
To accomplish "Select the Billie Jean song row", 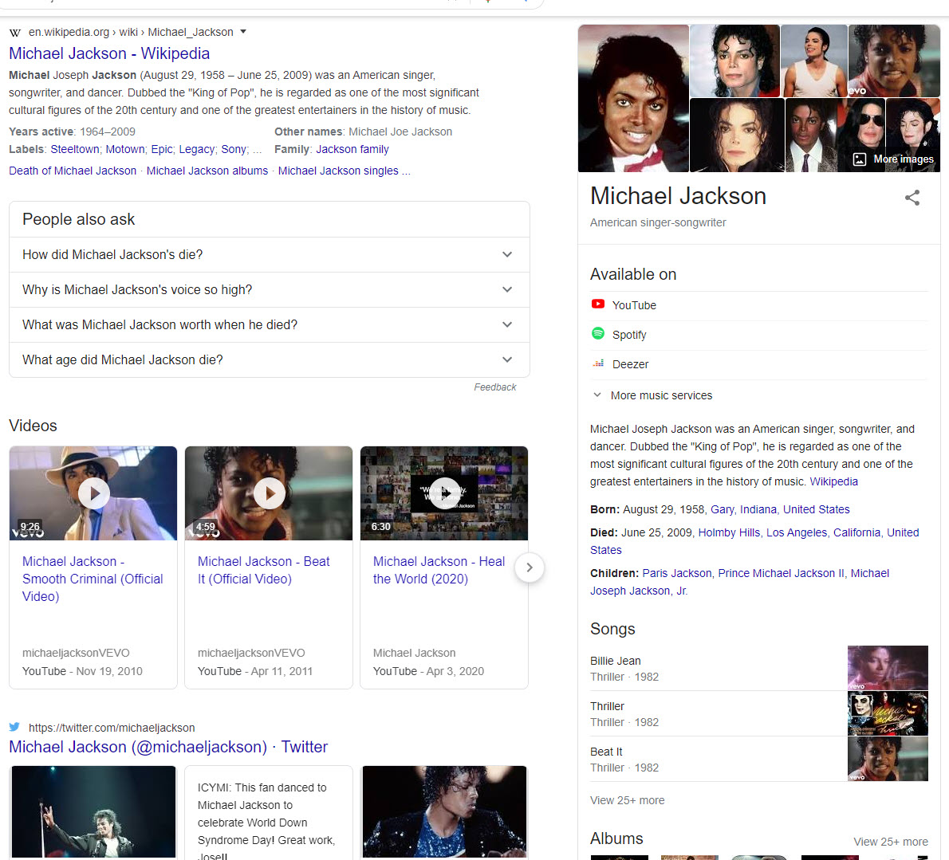I will pos(759,668).
